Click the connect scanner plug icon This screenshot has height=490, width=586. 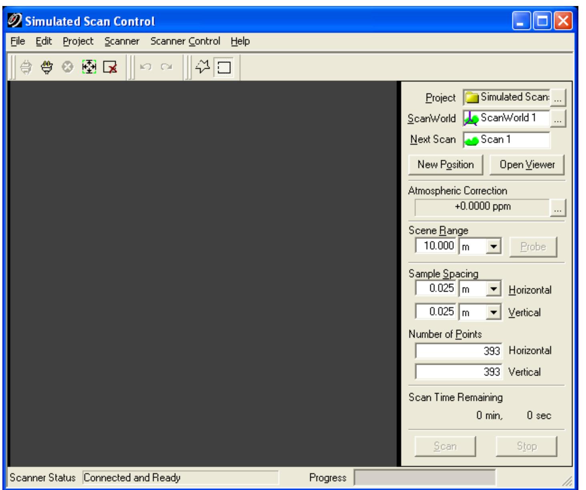point(26,67)
